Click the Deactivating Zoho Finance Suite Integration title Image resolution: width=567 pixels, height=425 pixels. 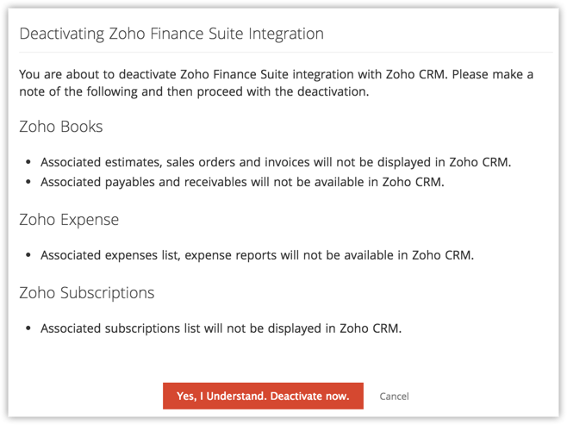(171, 34)
